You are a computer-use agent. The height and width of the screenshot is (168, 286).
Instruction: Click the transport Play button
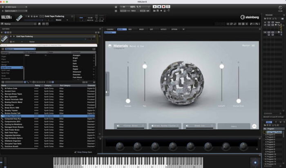[155, 7]
